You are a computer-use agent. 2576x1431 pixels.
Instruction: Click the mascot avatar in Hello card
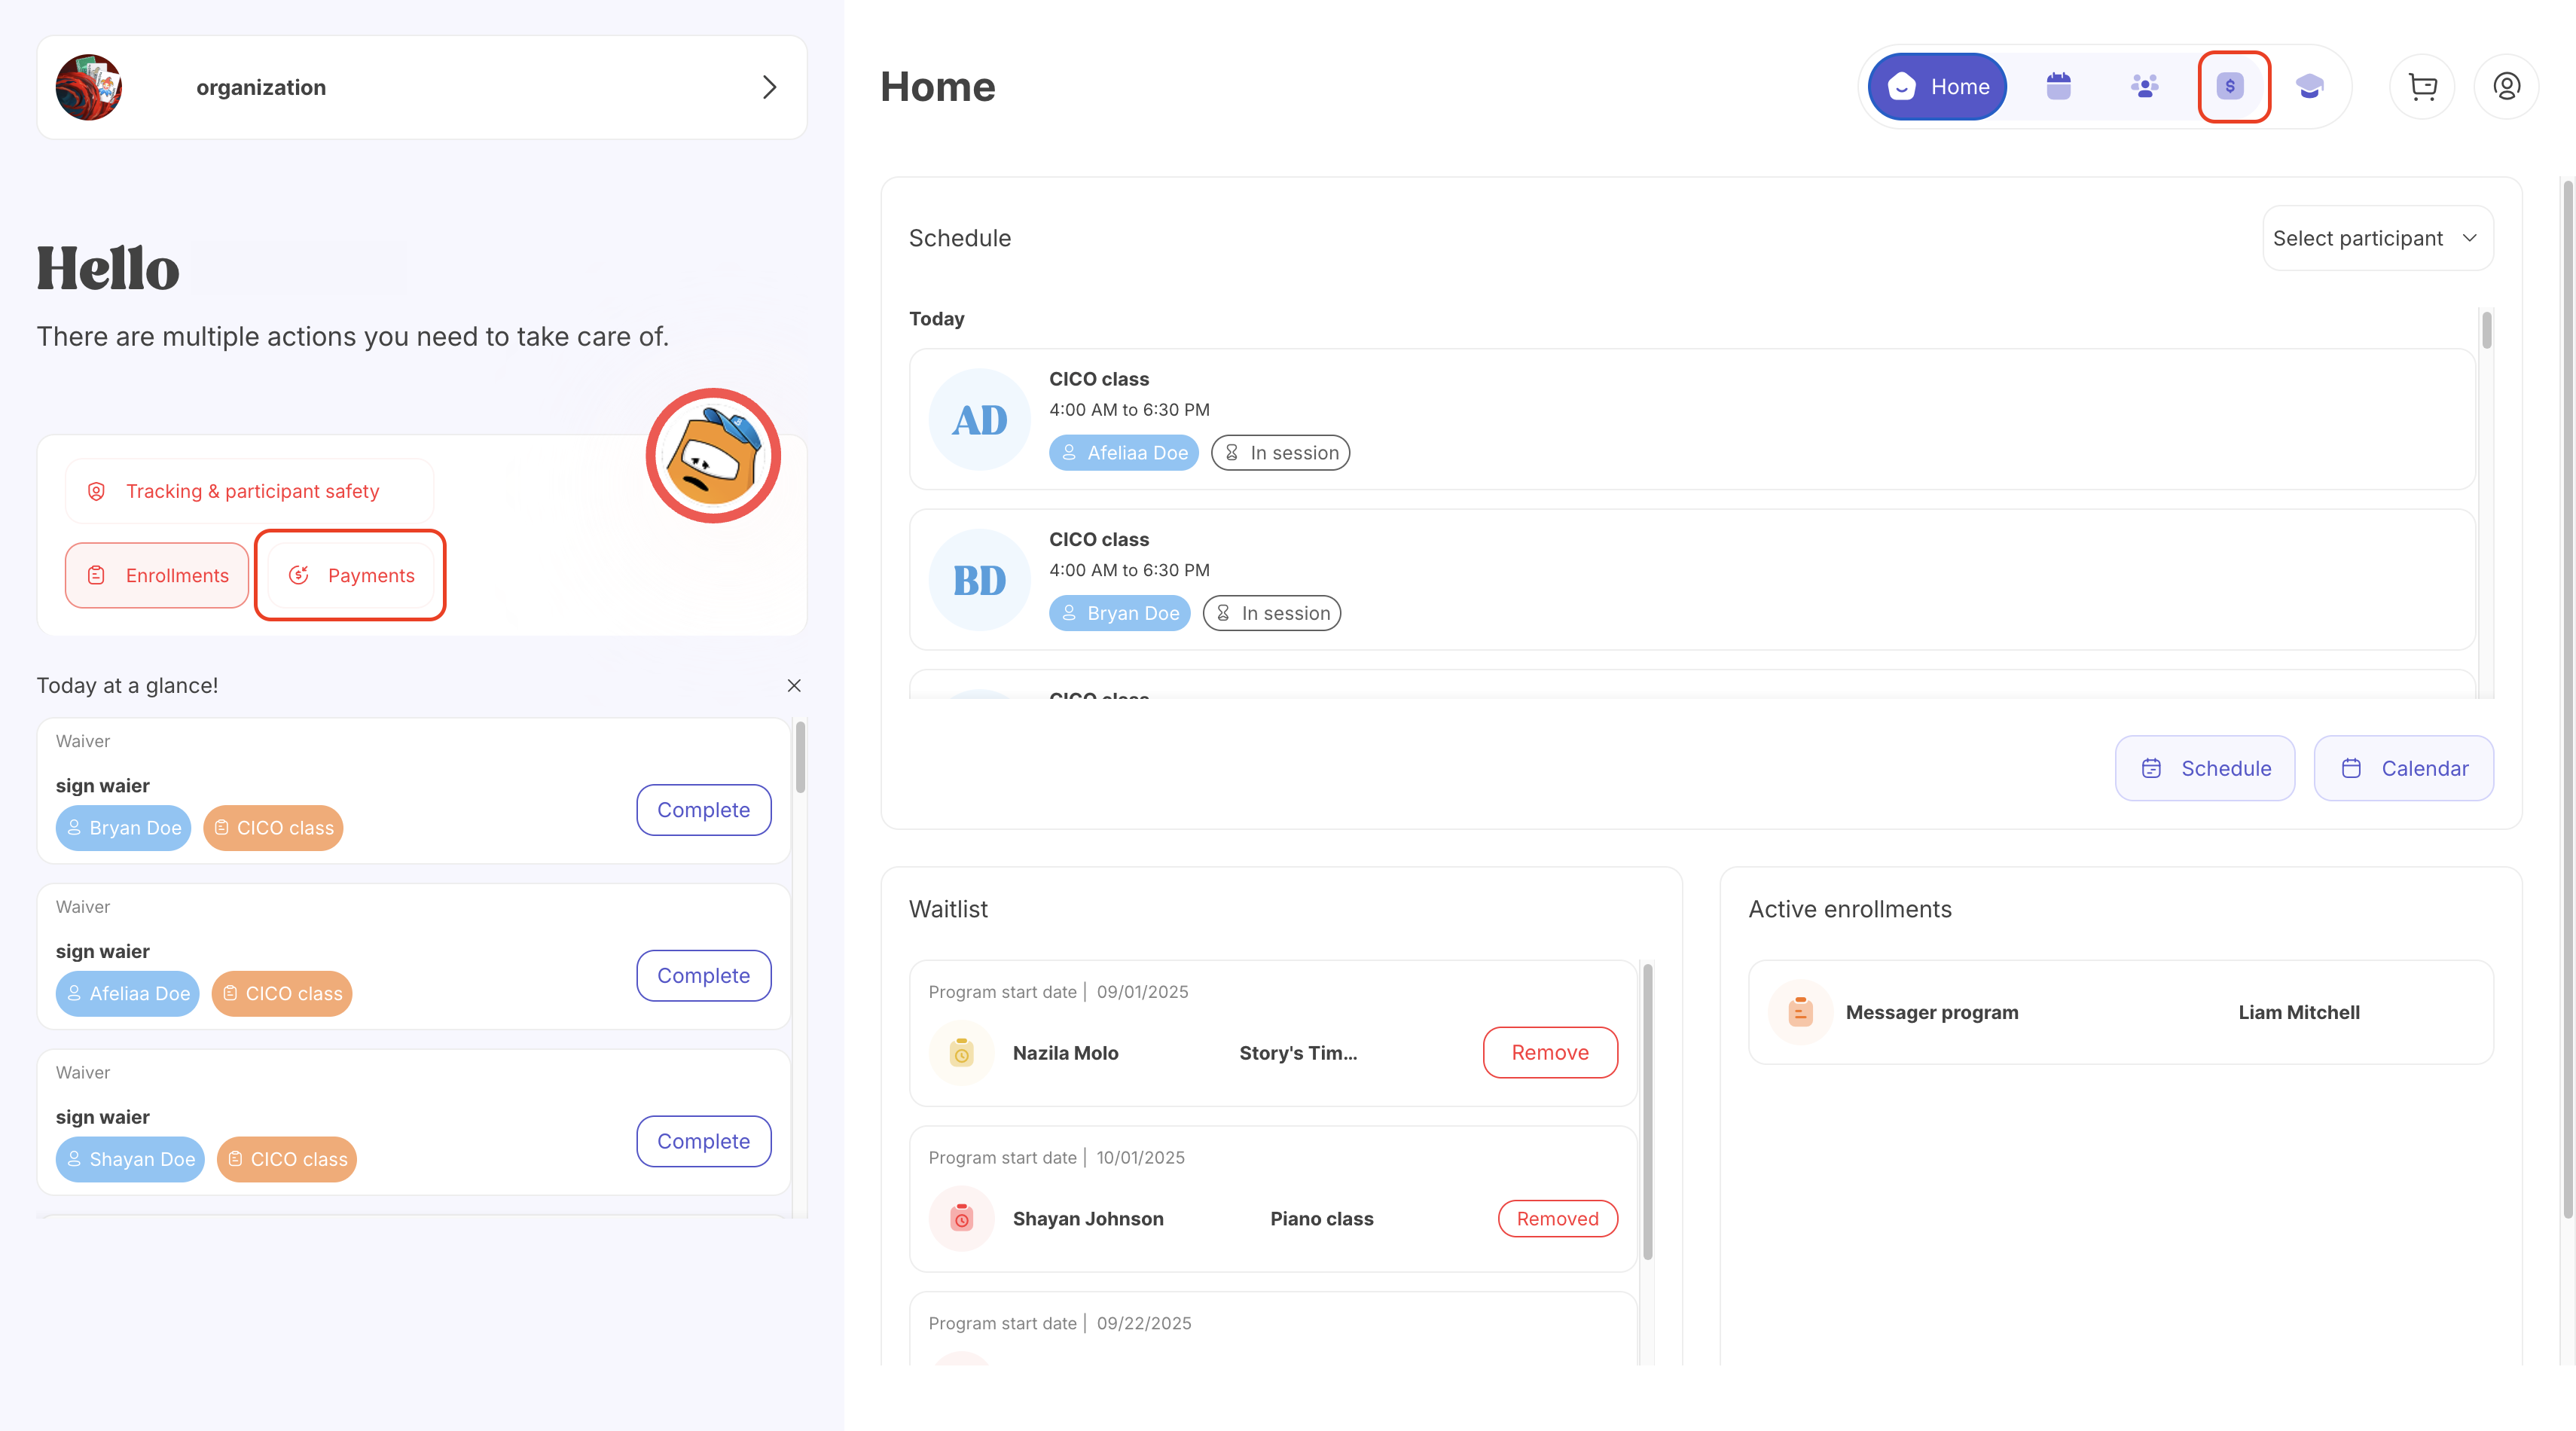(x=713, y=457)
